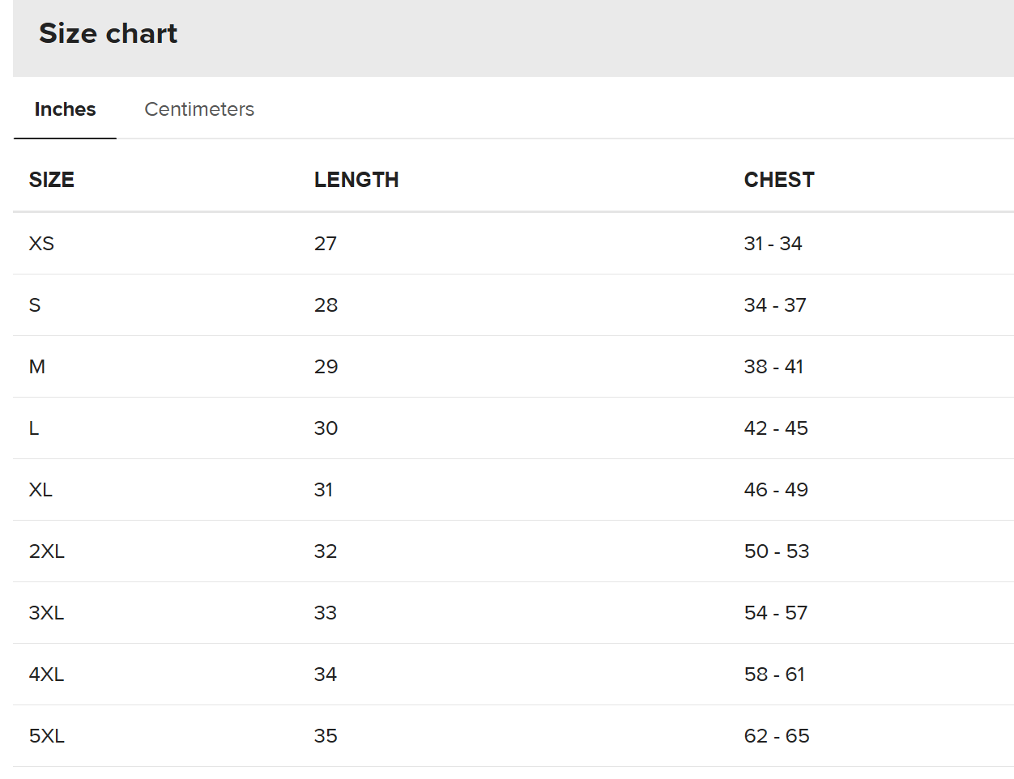1014x779 pixels.
Task: Select the 5XL size row label
Action: pos(47,736)
